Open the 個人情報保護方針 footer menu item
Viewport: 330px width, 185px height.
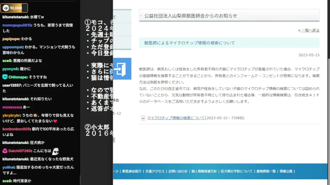pyautogui.click(x=204, y=171)
